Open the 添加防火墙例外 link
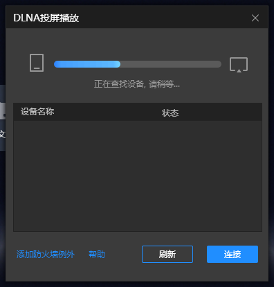Image resolution: width=274 pixels, height=287 pixels. coord(46,255)
